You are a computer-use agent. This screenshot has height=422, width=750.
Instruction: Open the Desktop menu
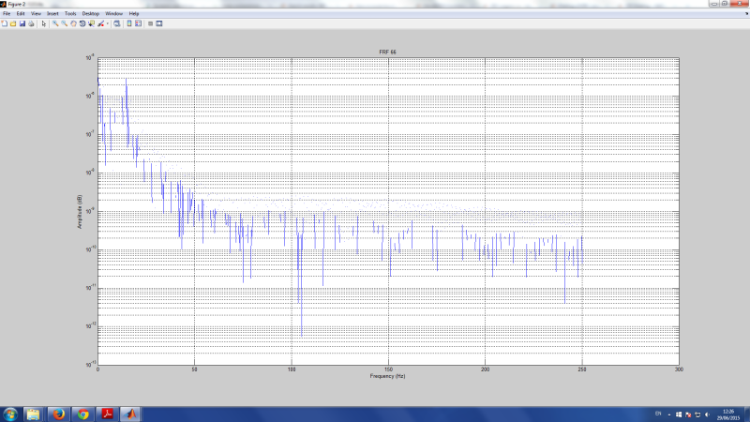(x=90, y=13)
